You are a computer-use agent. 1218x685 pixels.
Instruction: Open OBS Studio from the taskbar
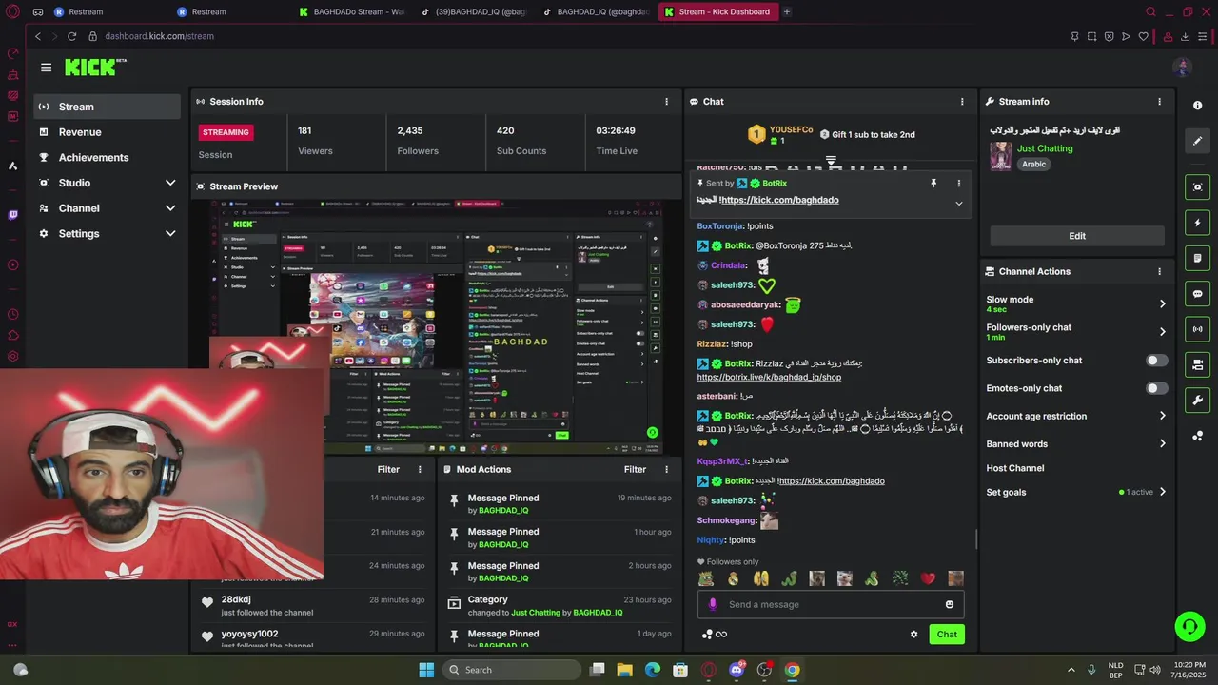click(764, 670)
